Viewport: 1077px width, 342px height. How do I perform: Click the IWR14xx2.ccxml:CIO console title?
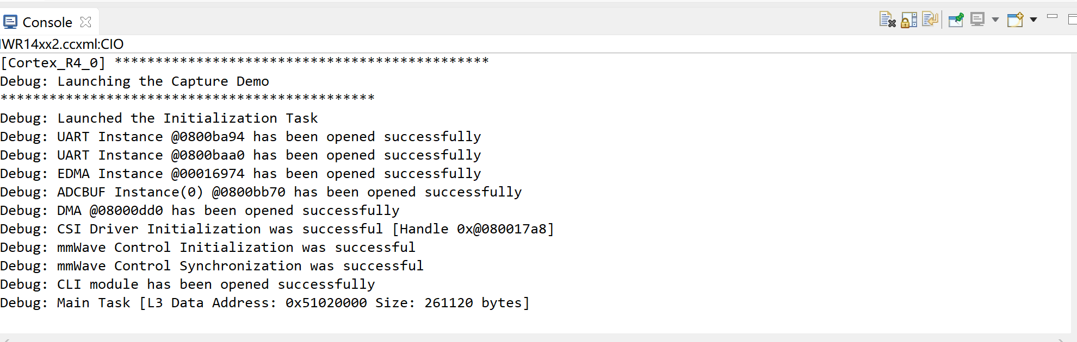[62, 44]
